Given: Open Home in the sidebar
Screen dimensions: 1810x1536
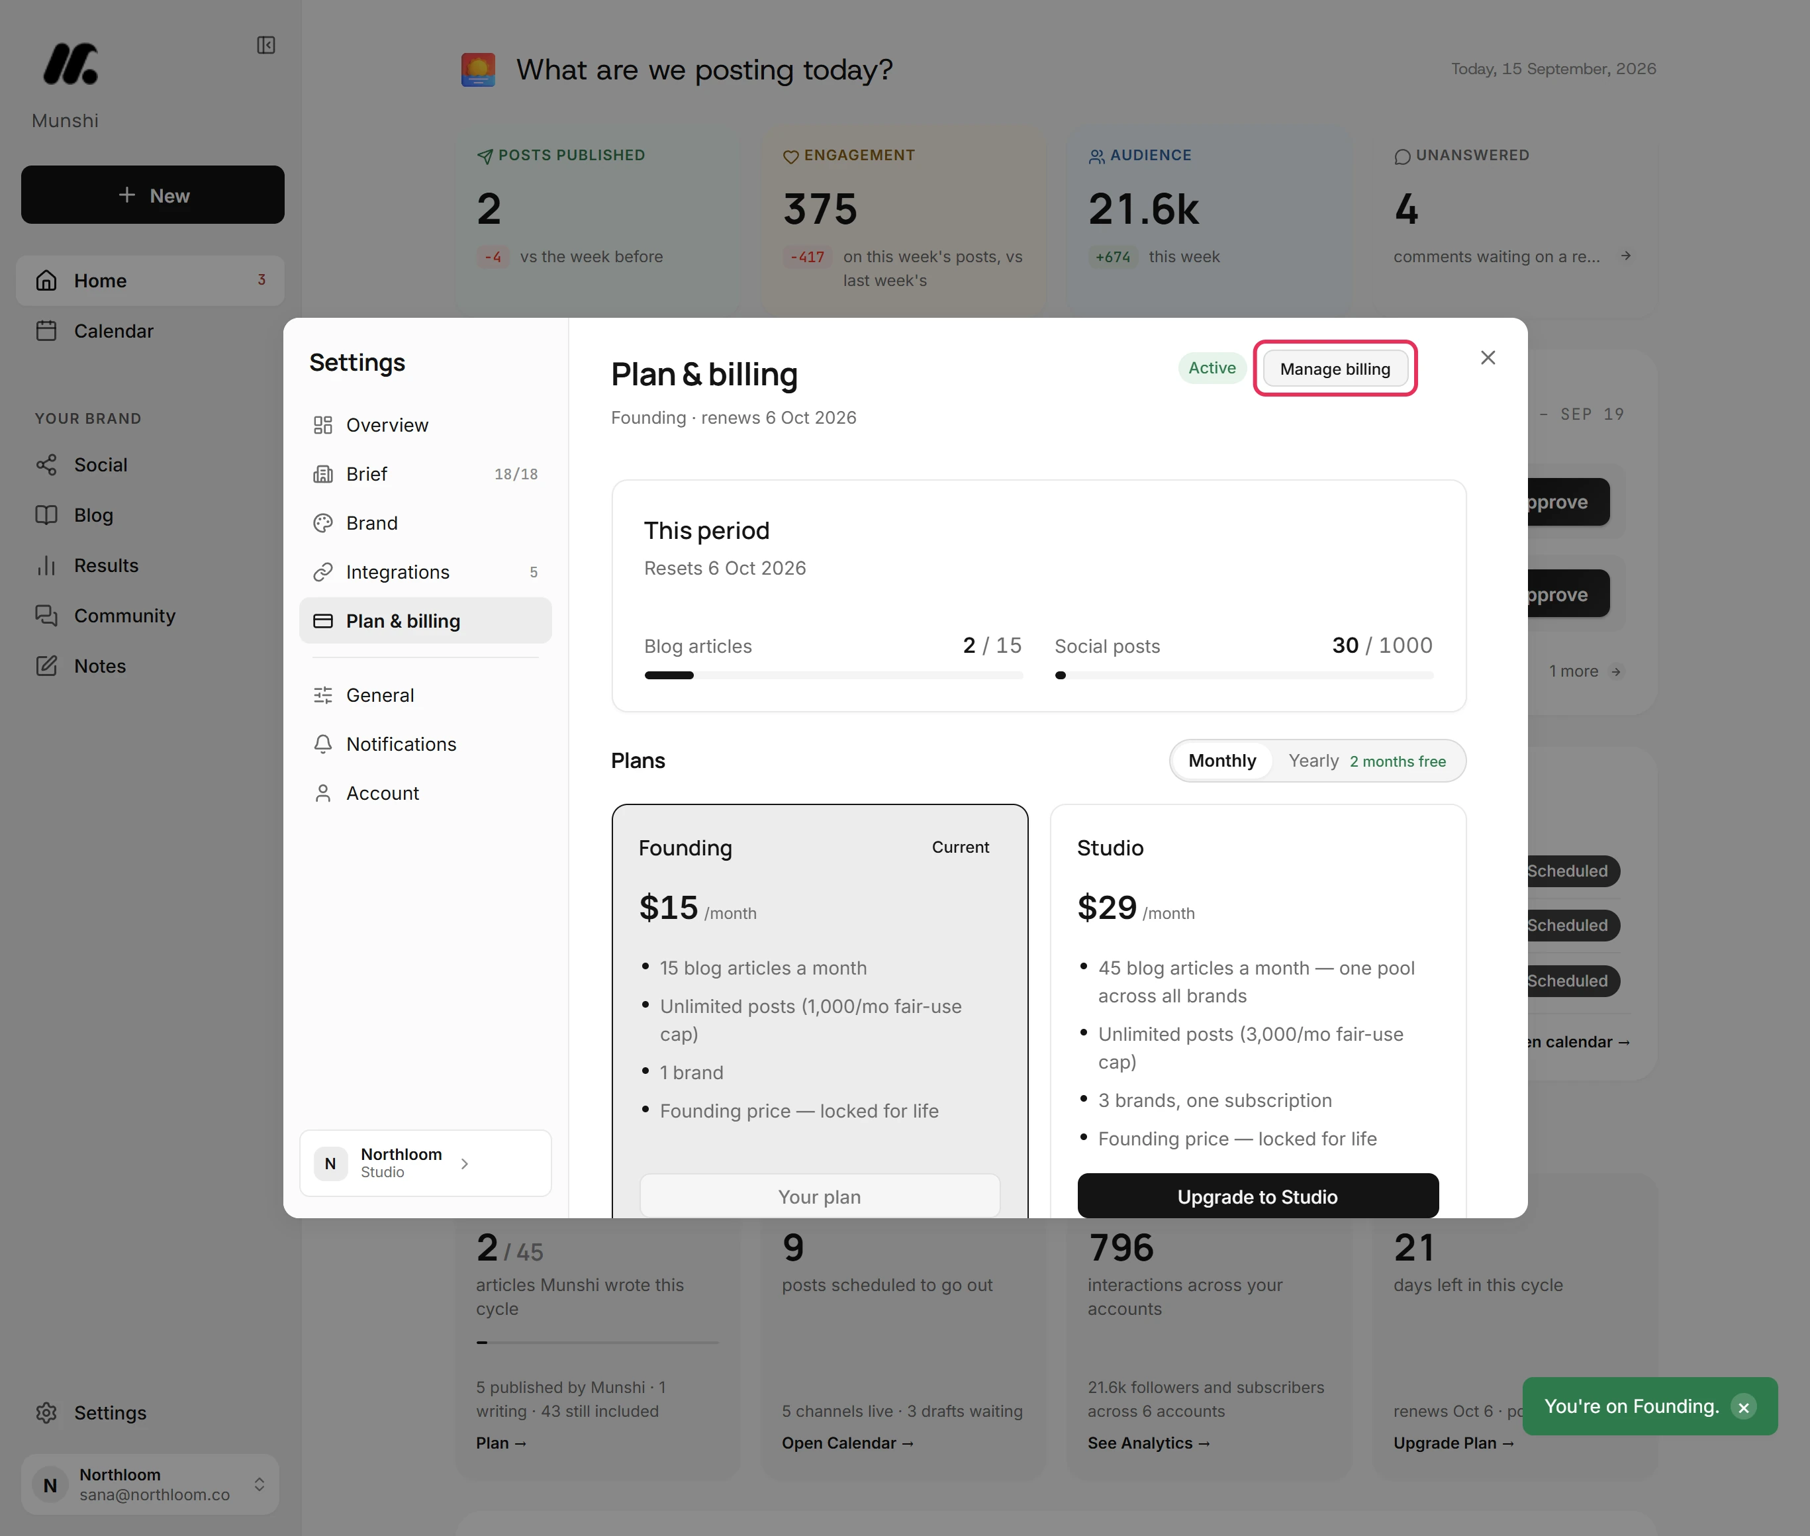Looking at the screenshot, I should 150,280.
